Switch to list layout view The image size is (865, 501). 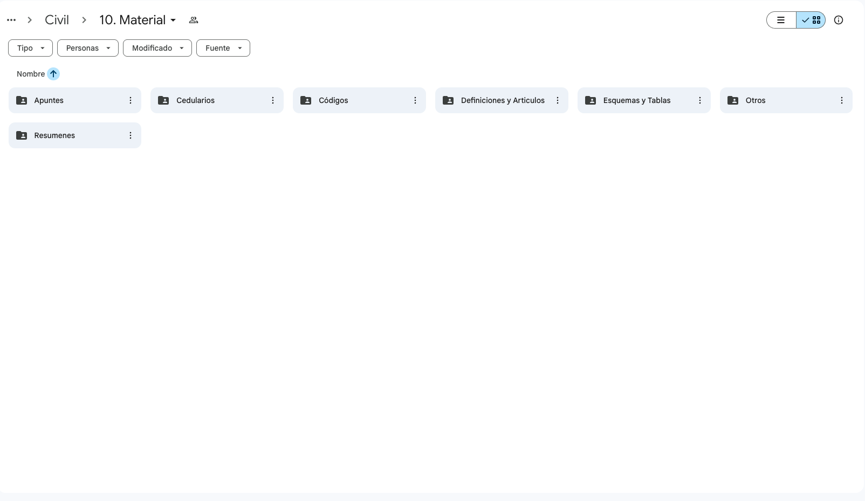coord(781,20)
